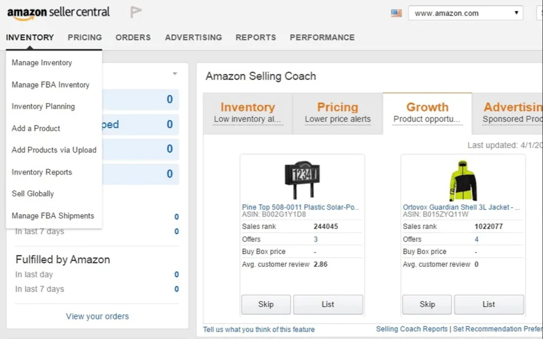This screenshot has height=339, width=543.
Task: Click the Amazon Seller Central logo
Action: coord(58,13)
